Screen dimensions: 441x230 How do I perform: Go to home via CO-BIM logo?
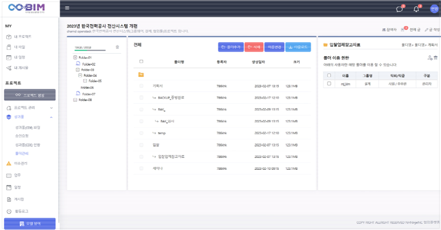[26, 8]
